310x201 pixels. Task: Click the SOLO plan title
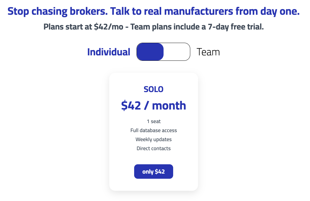tap(154, 89)
